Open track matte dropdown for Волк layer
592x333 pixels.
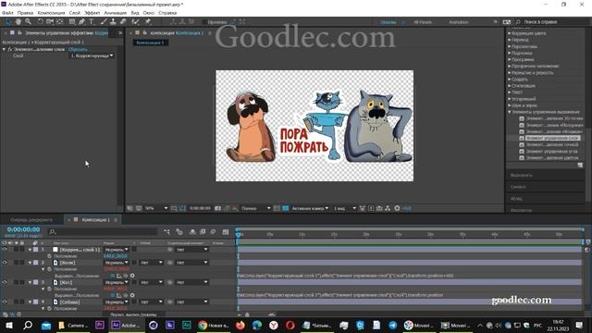pos(151,263)
